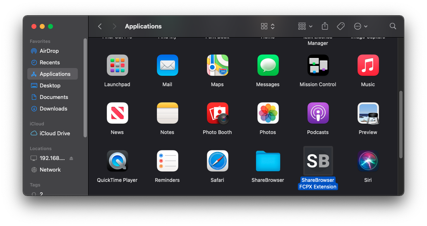
Task: Open the icon view switcher dropdown
Action: (268, 26)
